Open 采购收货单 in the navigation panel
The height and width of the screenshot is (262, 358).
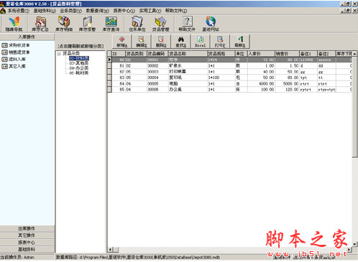pos(16,45)
